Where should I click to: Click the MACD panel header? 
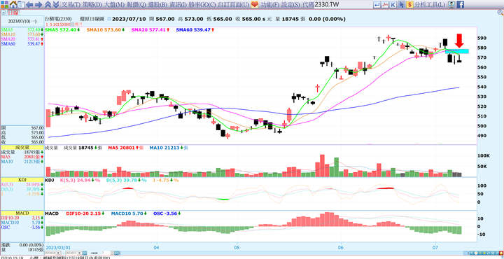(x=22, y=213)
